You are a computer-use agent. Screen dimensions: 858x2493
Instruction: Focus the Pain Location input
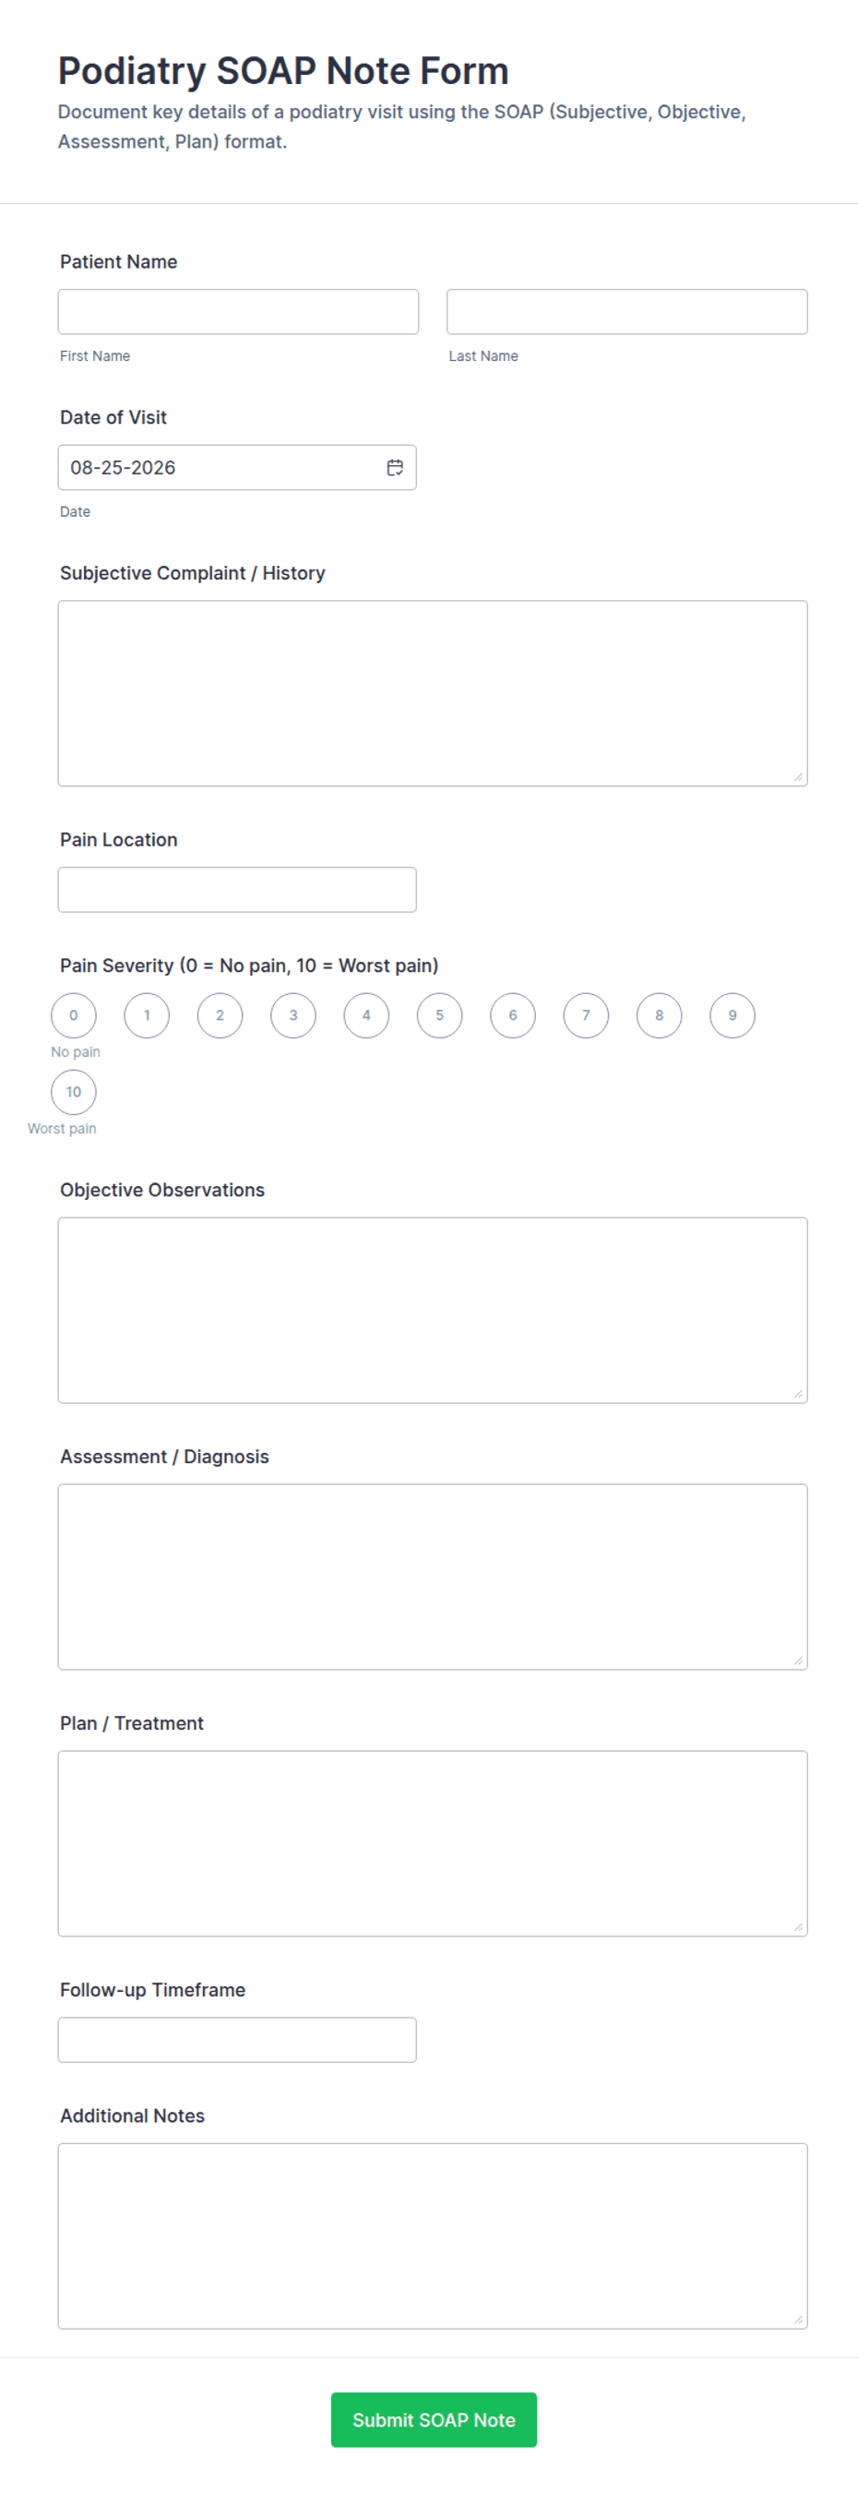tap(237, 890)
